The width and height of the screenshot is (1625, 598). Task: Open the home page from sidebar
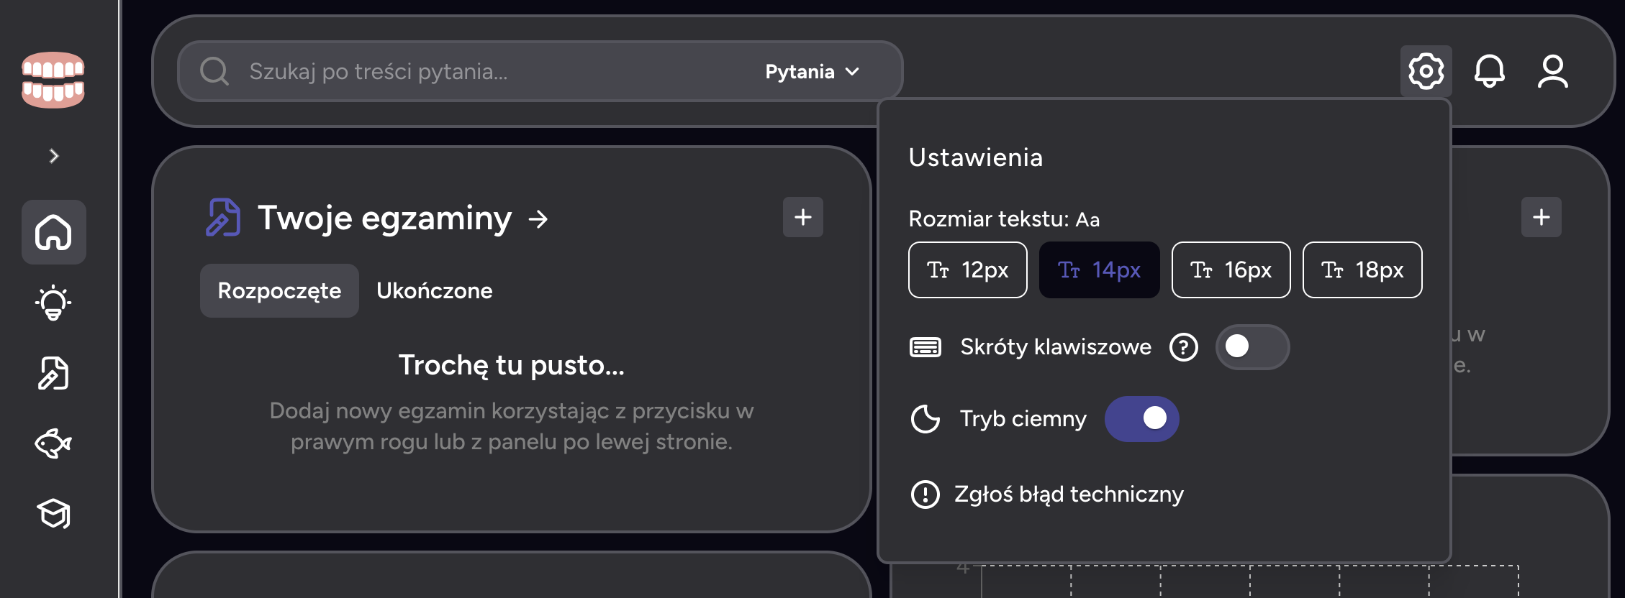(x=54, y=232)
